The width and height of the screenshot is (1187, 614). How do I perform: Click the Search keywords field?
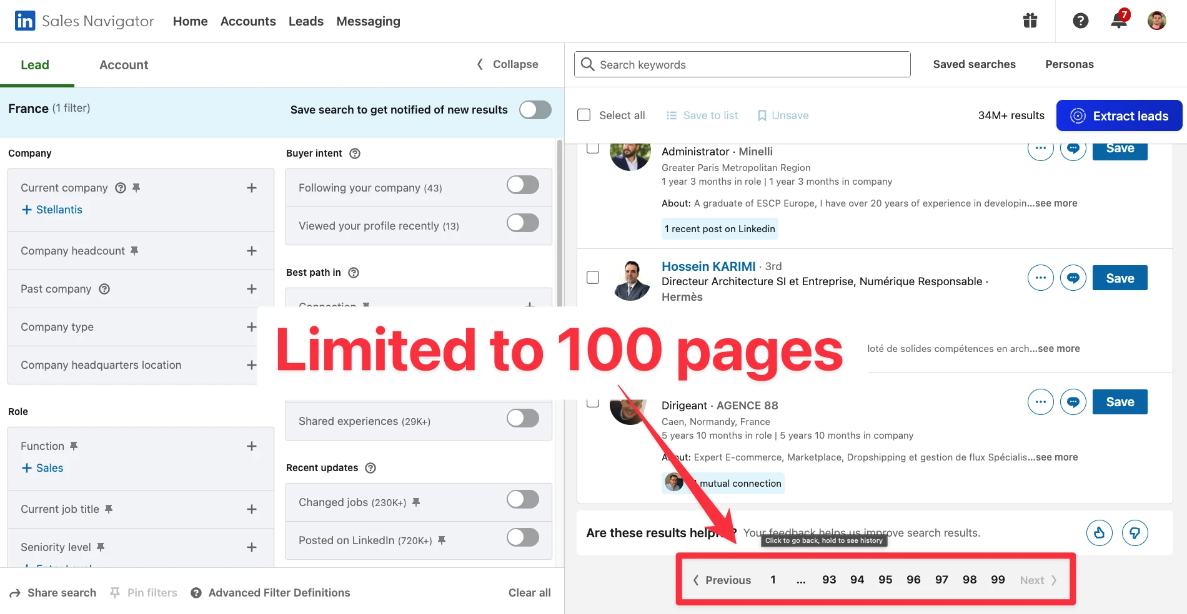click(x=742, y=64)
